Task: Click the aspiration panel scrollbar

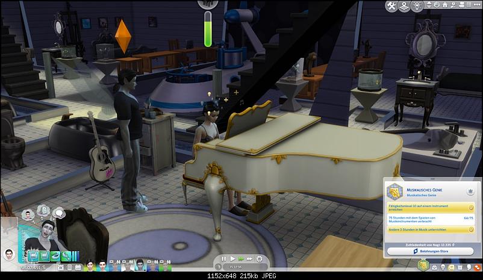Action: [x=479, y=212]
